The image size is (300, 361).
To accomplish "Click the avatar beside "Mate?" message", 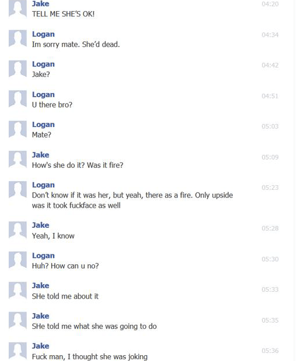I will [x=18, y=129].
